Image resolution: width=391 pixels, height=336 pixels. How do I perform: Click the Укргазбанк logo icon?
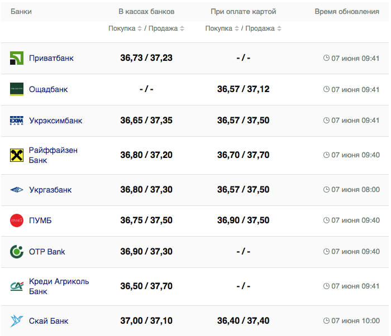17,190
